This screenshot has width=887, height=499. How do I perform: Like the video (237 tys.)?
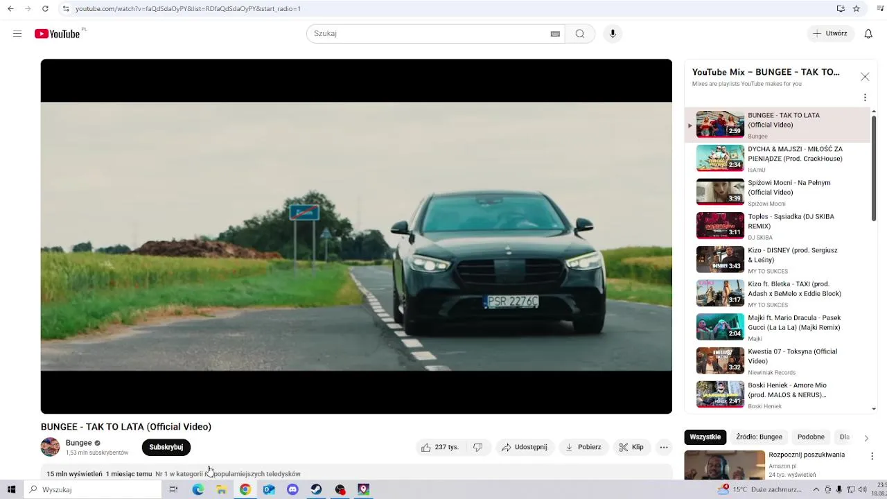pyautogui.click(x=441, y=447)
